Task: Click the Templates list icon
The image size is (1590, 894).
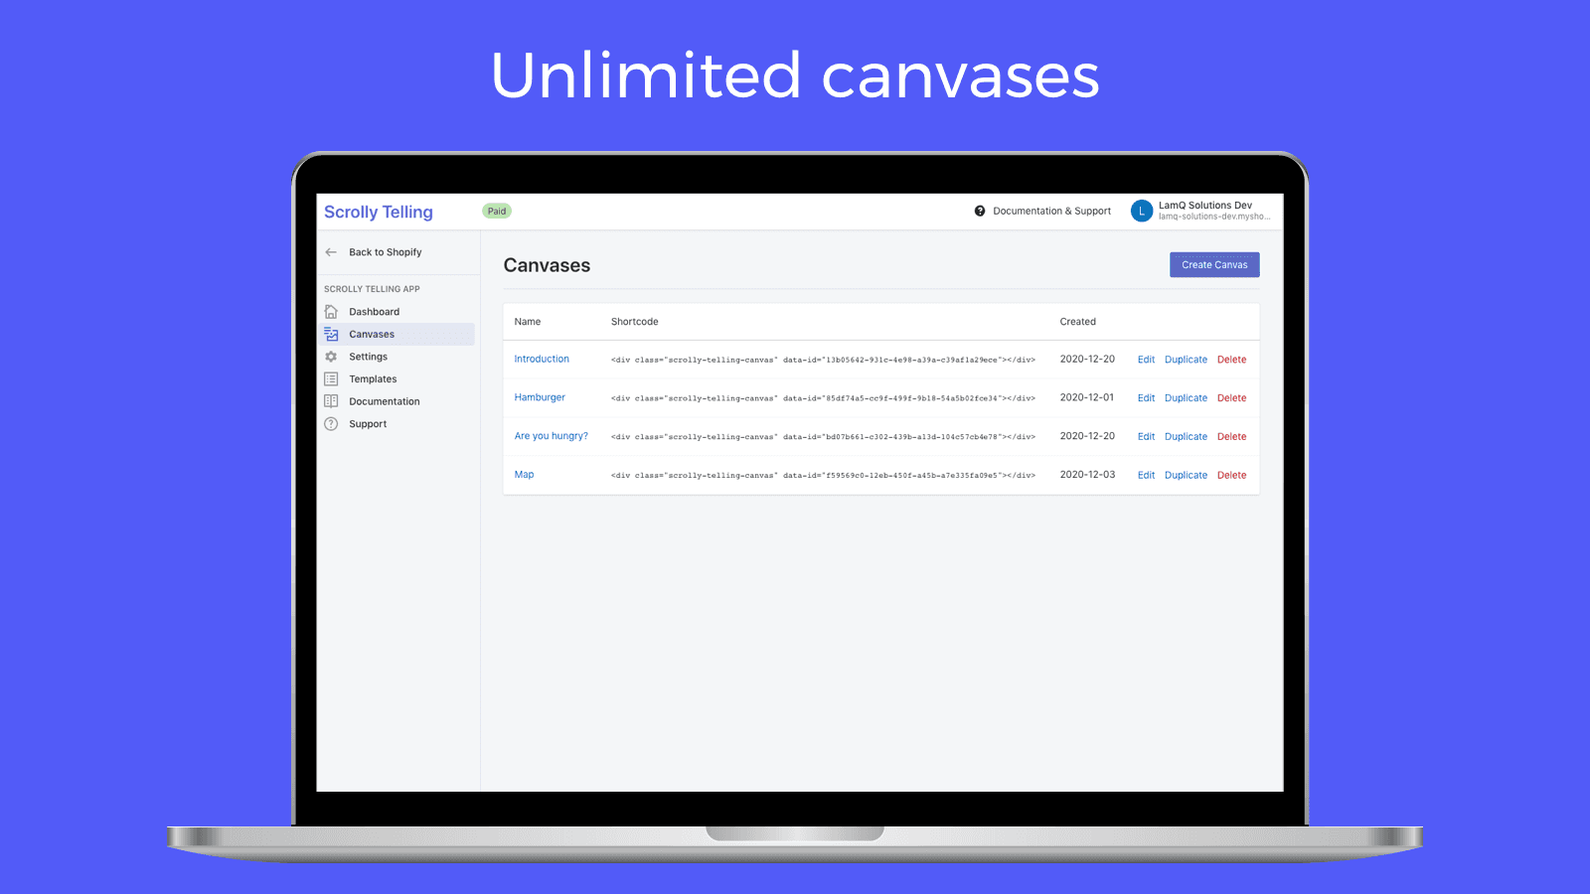Action: tap(331, 378)
